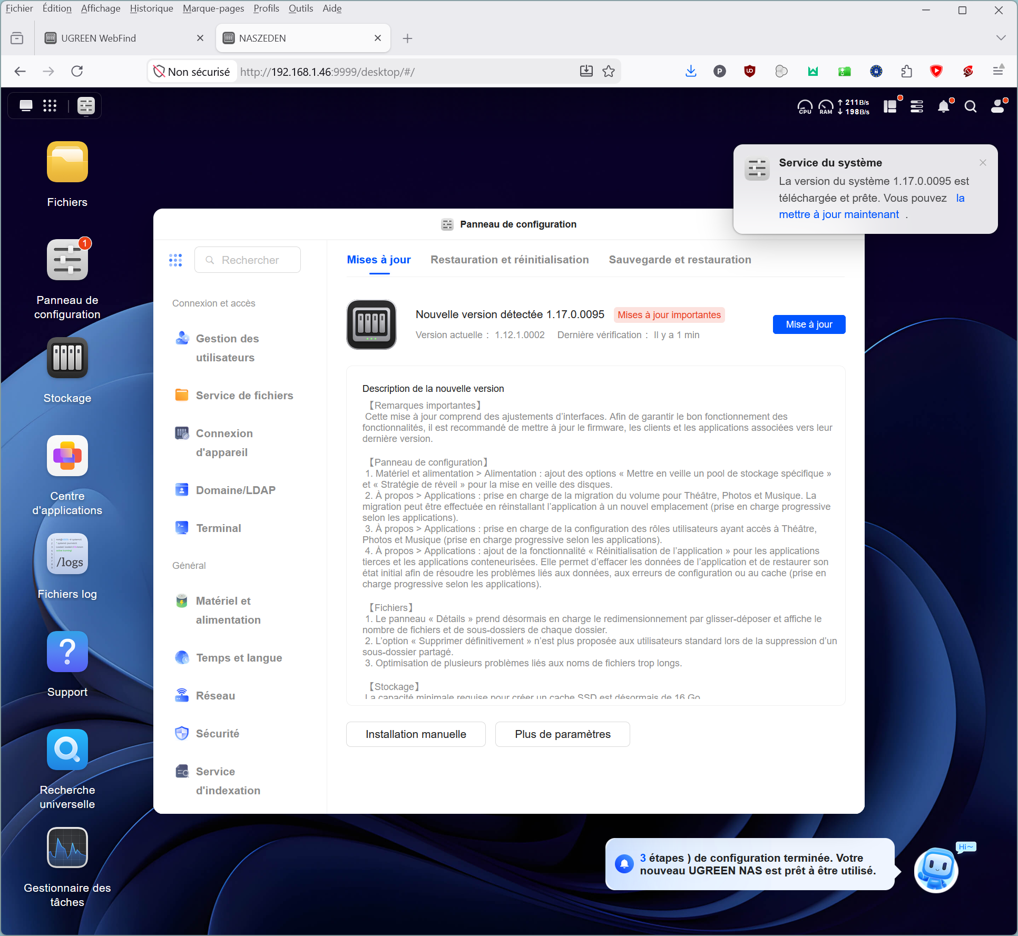Bookmark this page with star icon

coord(609,71)
